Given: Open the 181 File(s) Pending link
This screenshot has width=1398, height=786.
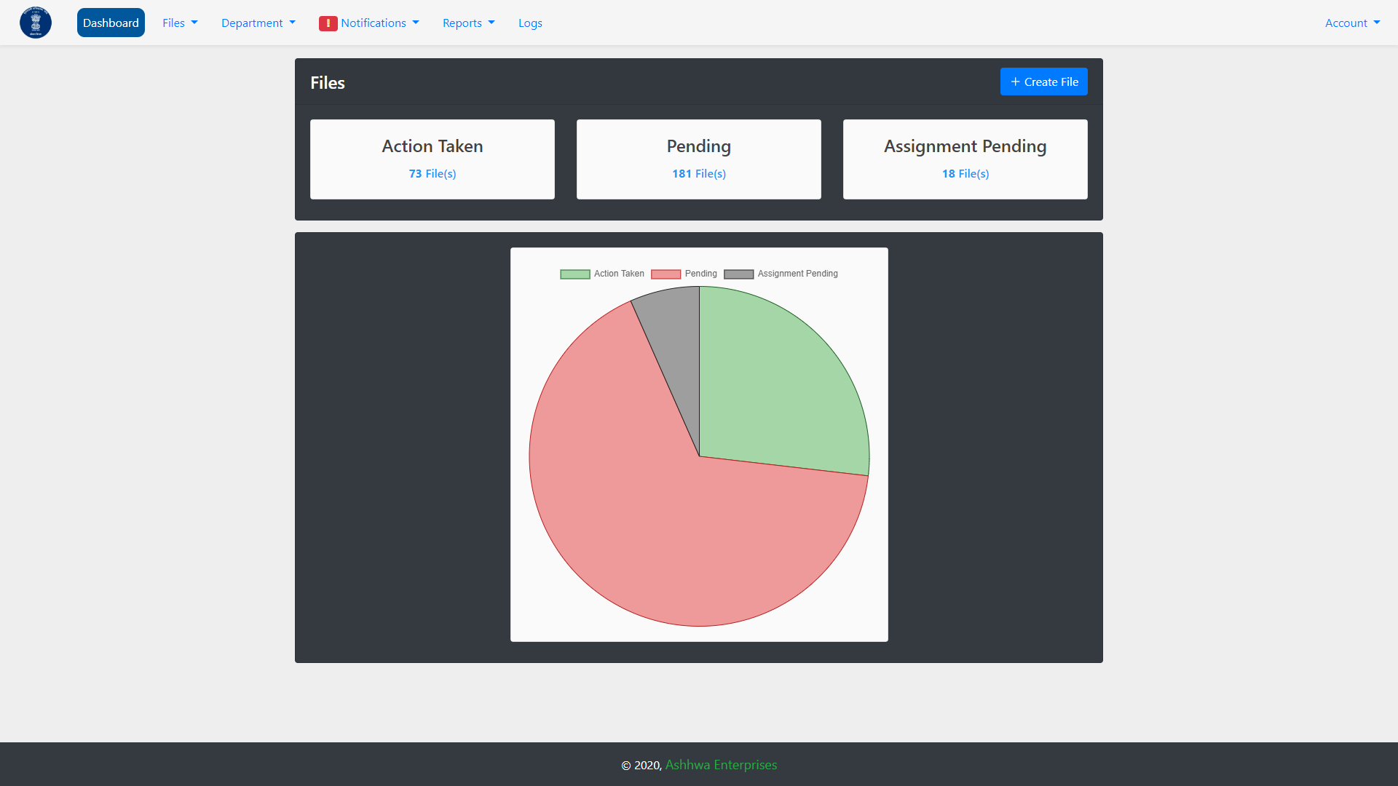Looking at the screenshot, I should [699, 174].
